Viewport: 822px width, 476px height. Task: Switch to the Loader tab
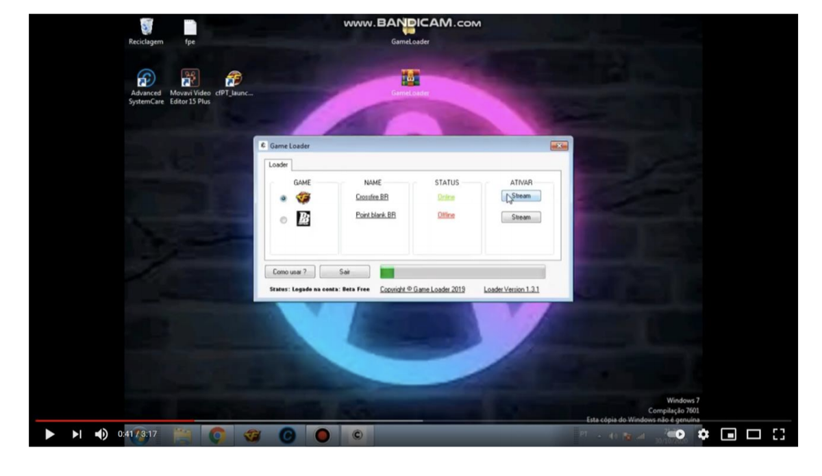277,165
